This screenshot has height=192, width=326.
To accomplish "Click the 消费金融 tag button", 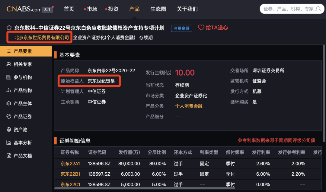I will [x=182, y=28].
